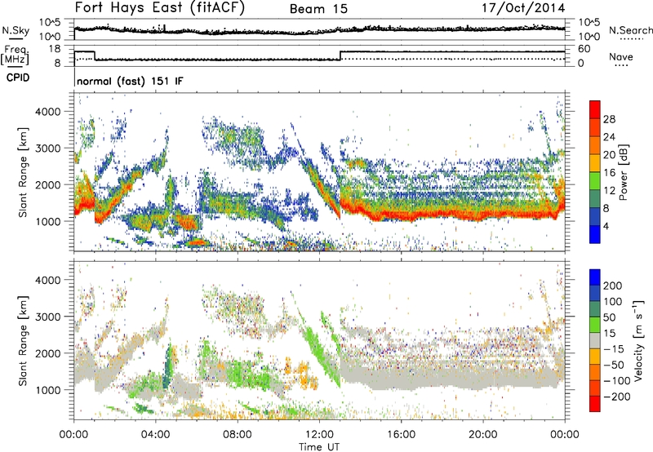
Task: Click the "200" label on the velocity color bar
Action: click(x=613, y=286)
